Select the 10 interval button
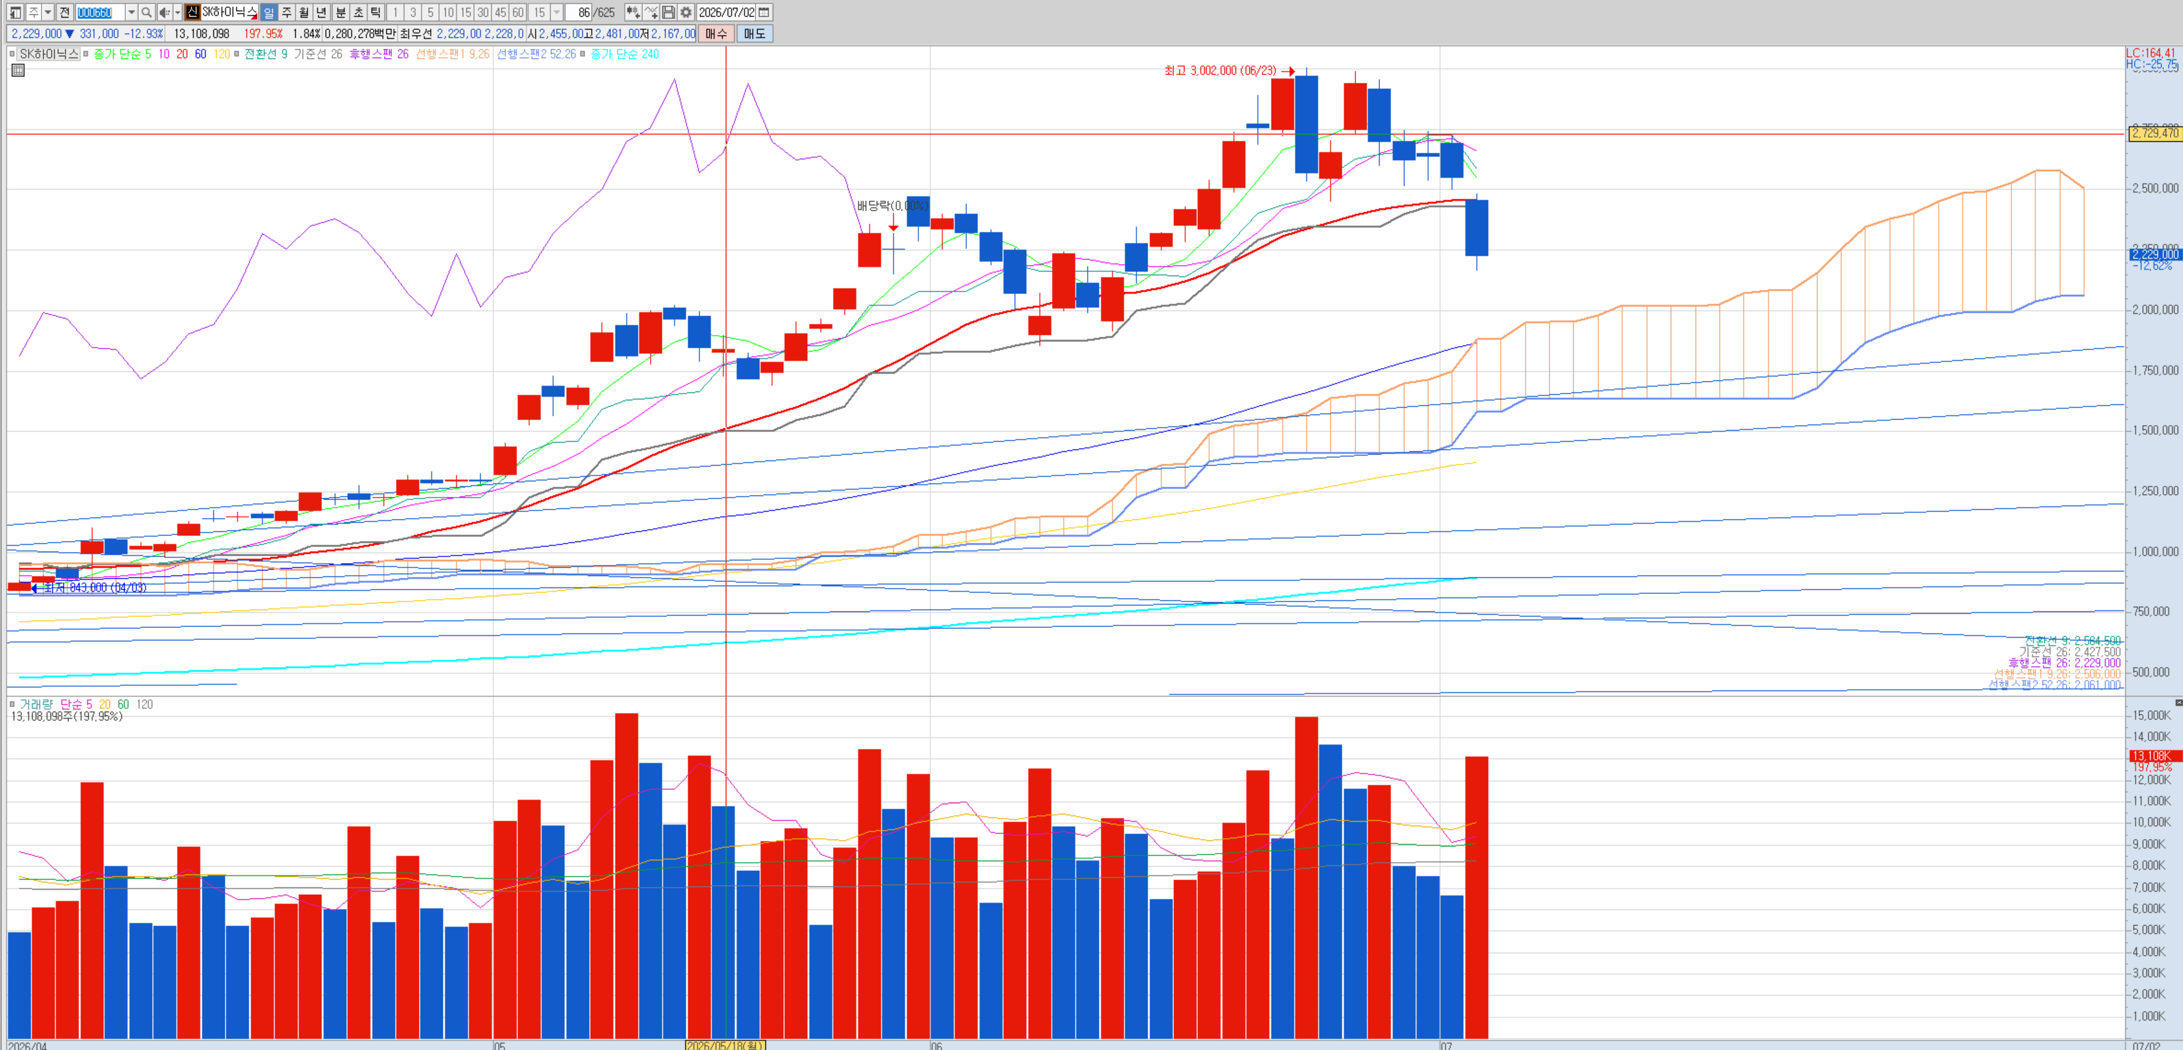 tap(448, 12)
